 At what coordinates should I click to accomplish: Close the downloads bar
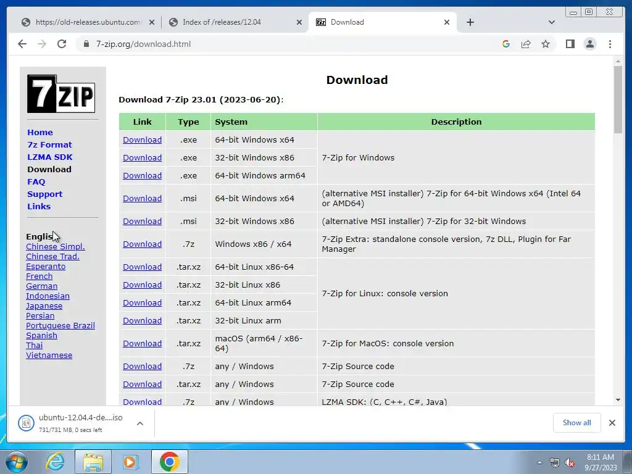click(x=612, y=423)
